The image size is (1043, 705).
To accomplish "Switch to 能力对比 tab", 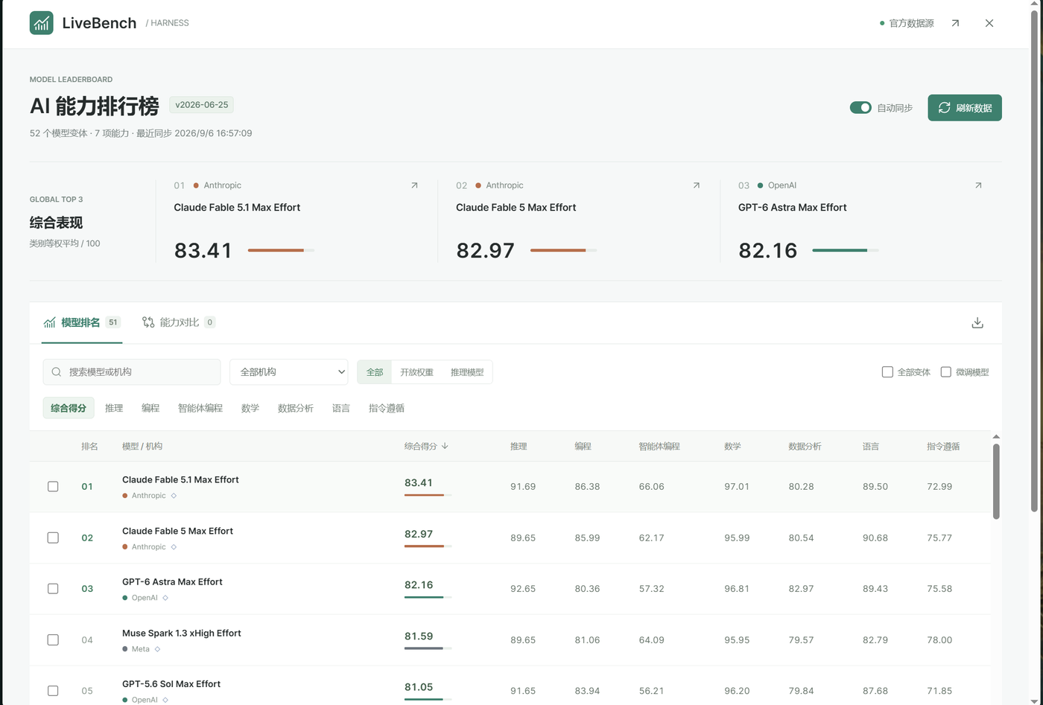I will click(x=179, y=322).
